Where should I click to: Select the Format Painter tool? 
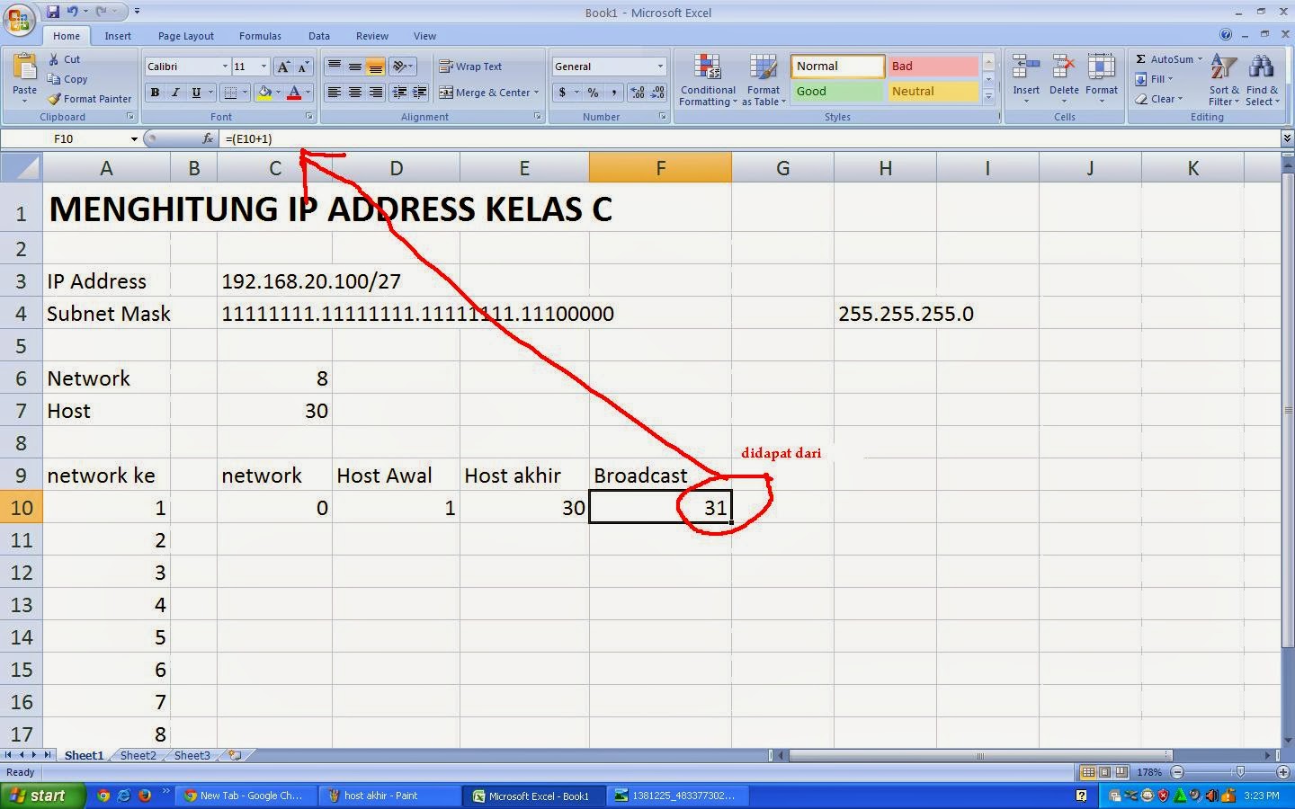click(89, 99)
